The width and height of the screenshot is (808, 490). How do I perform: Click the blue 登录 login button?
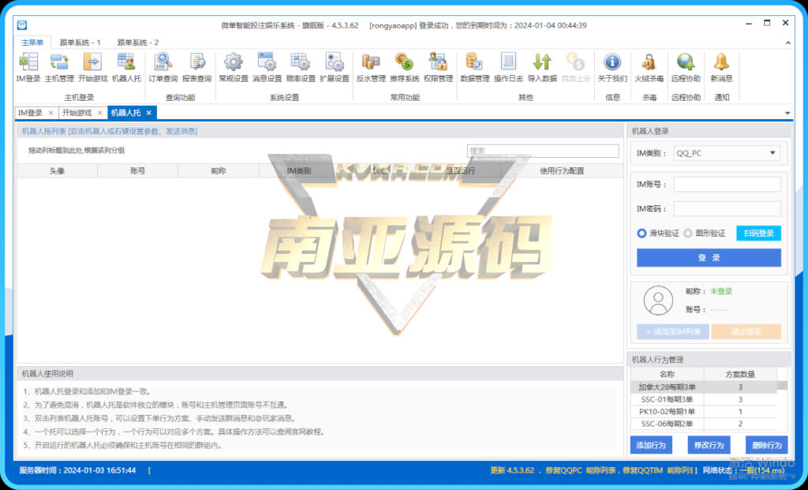pos(709,257)
